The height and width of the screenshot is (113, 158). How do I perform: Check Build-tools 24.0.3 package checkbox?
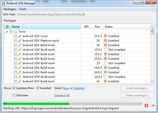pyautogui.click(x=15, y=68)
